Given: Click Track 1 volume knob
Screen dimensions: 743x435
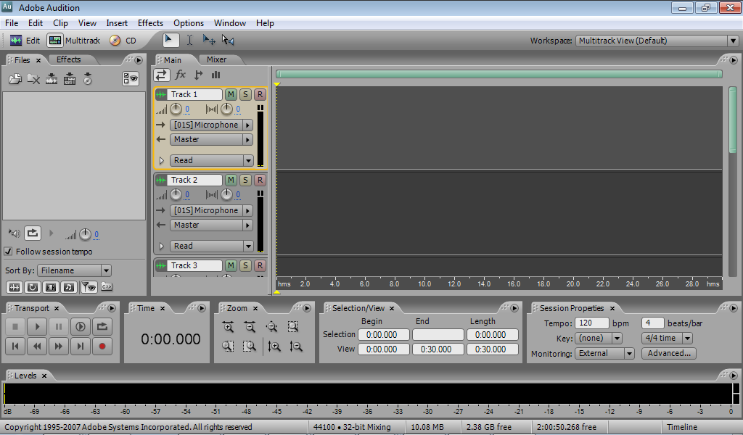Looking at the screenshot, I should coord(176,109).
